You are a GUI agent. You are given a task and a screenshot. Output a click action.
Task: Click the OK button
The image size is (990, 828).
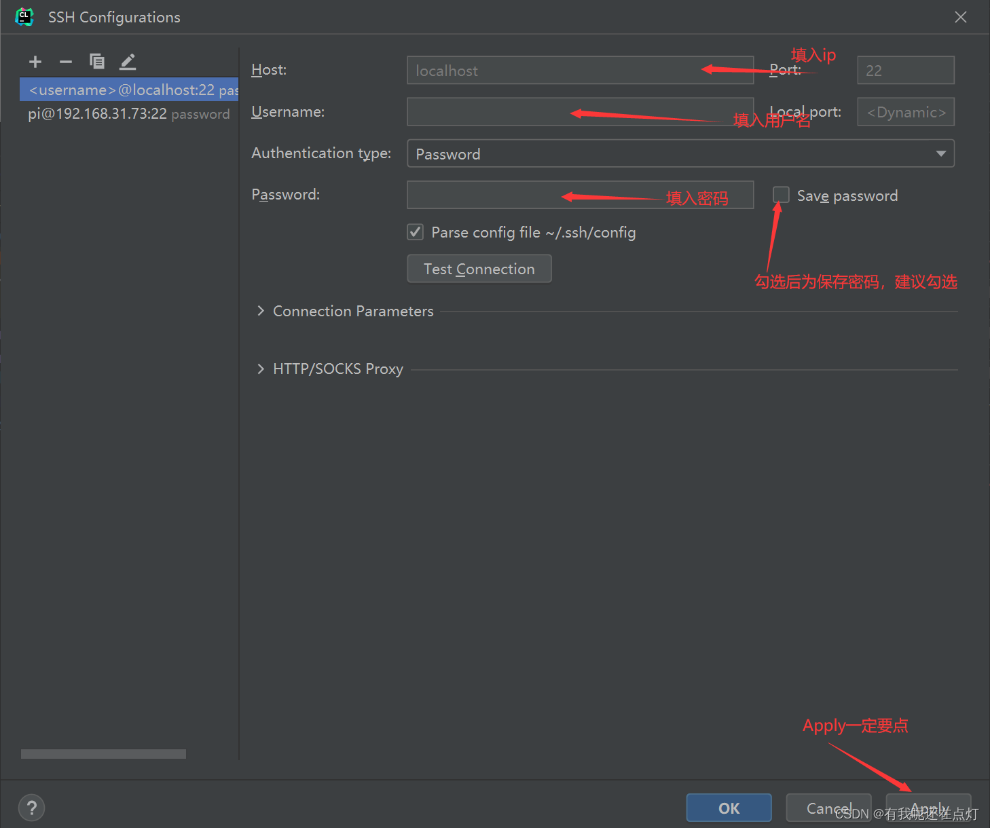coord(728,808)
